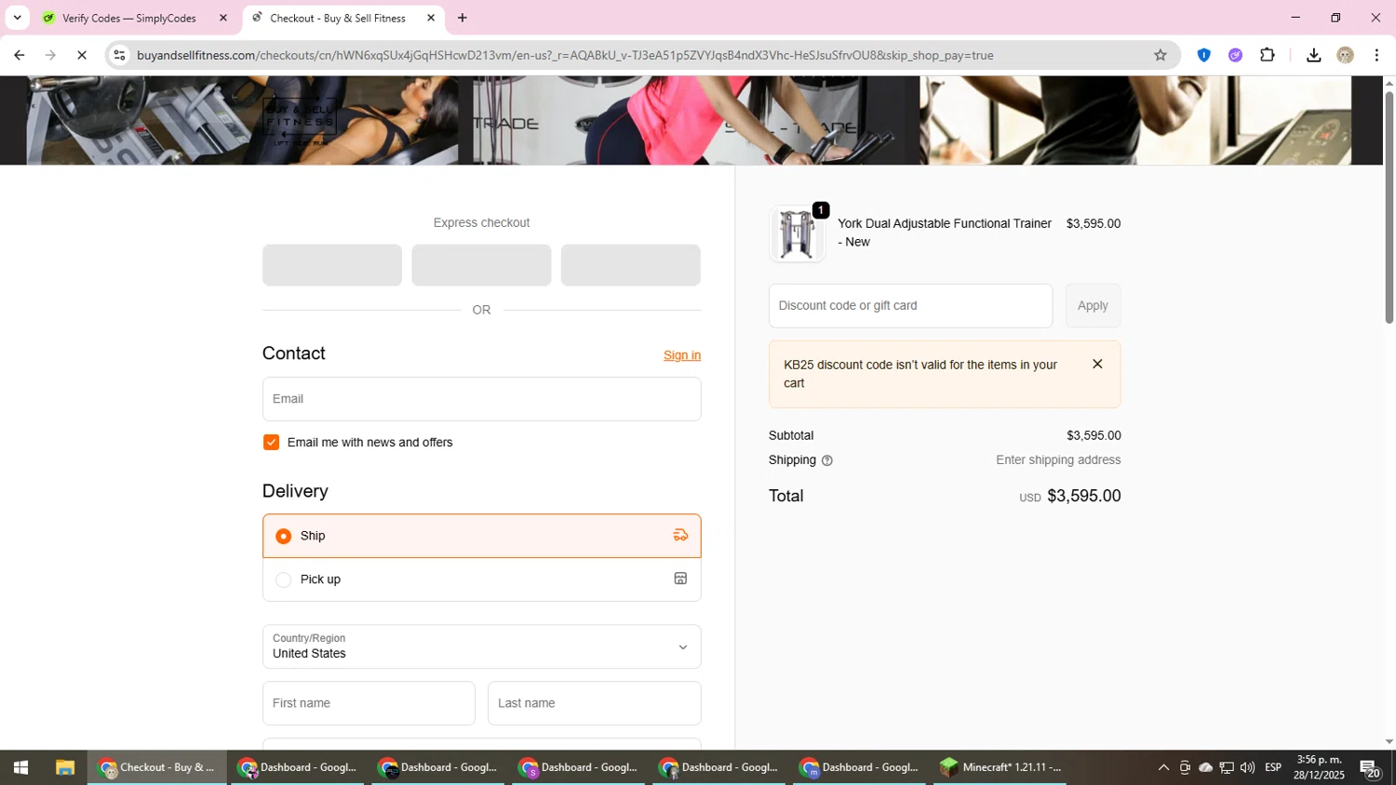Dismiss the KB25 invalid code message
1396x785 pixels.
1097,365
